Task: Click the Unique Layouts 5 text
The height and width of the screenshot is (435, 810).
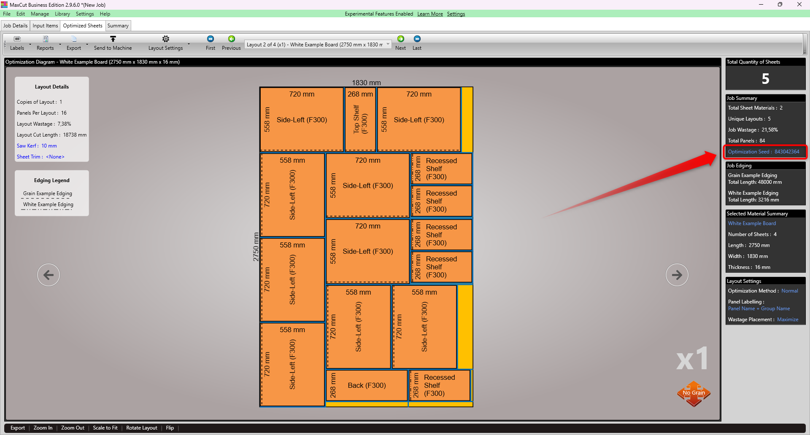Action: (x=749, y=119)
